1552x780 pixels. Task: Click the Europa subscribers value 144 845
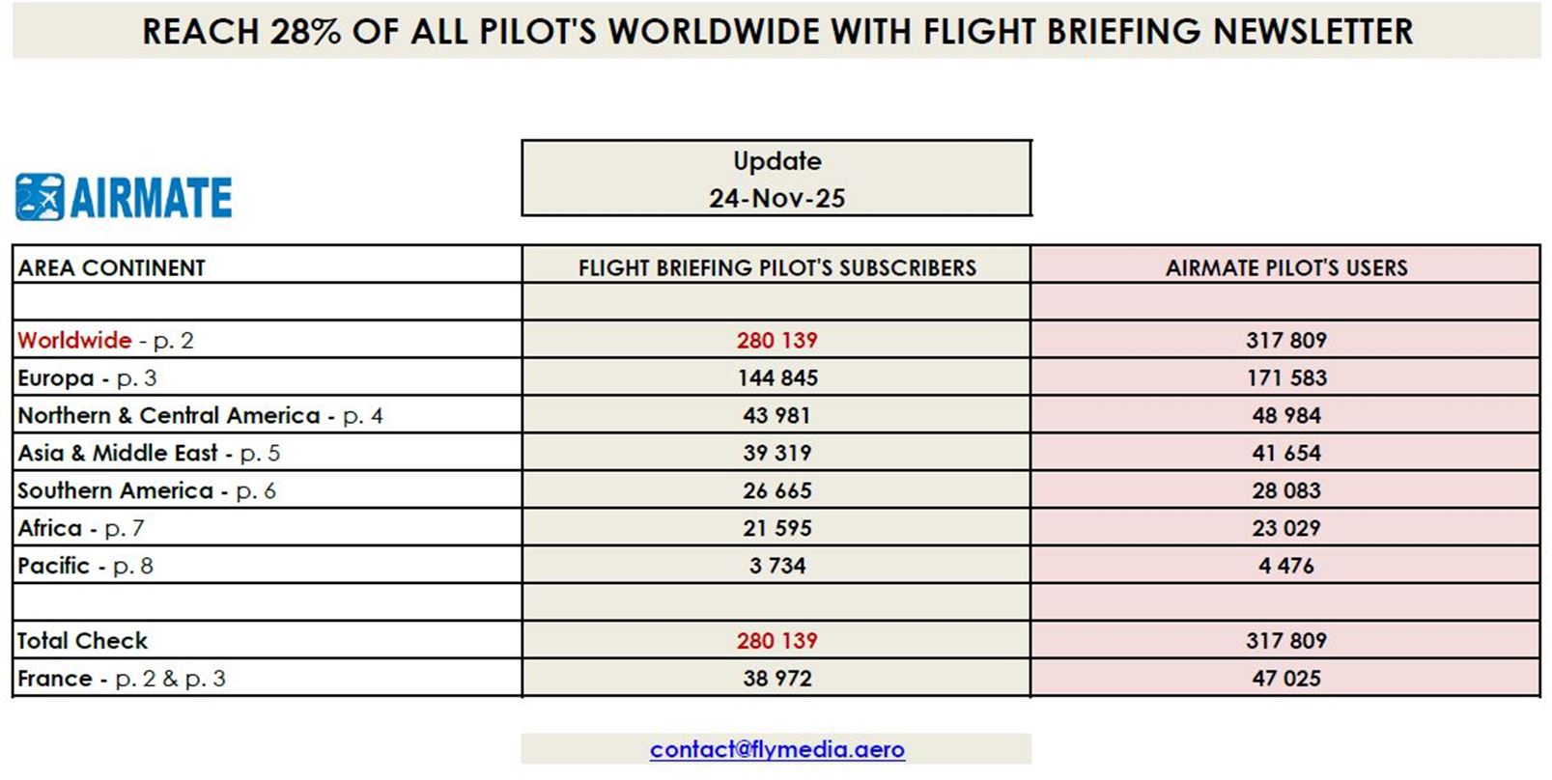[776, 377]
